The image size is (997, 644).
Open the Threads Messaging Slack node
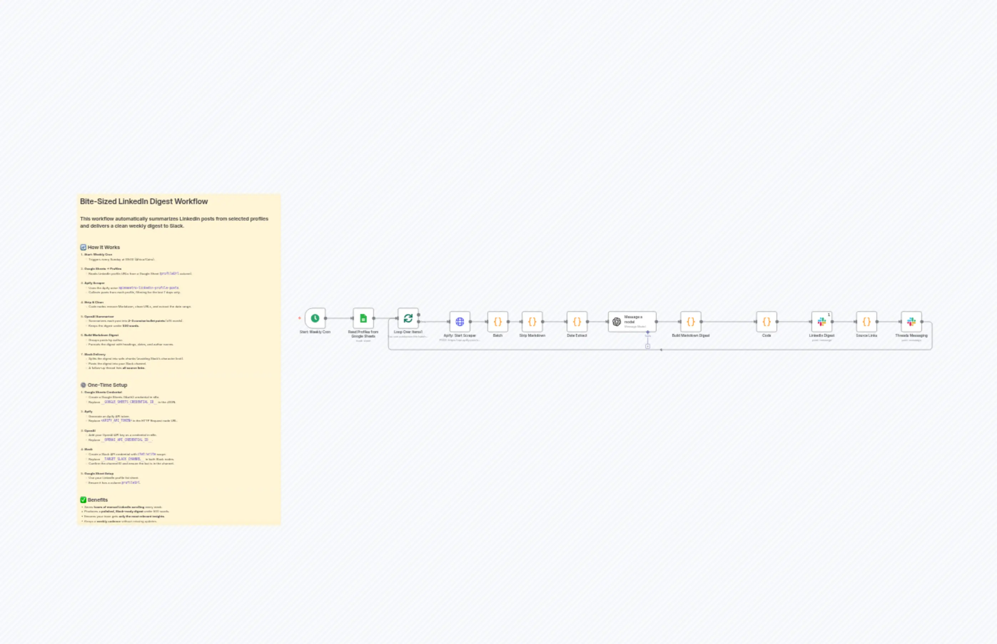pyautogui.click(x=911, y=321)
